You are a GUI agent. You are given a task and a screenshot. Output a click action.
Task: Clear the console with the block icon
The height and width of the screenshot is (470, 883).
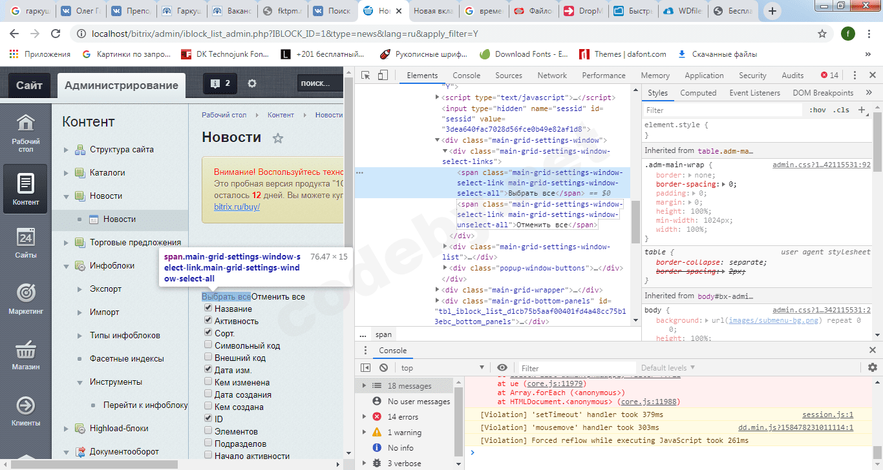coord(383,368)
